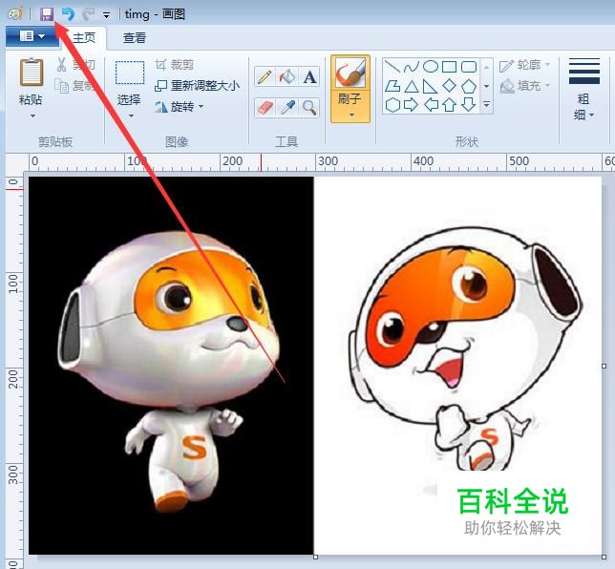Select the Polygon shape
The image size is (615, 569).
tap(392, 86)
